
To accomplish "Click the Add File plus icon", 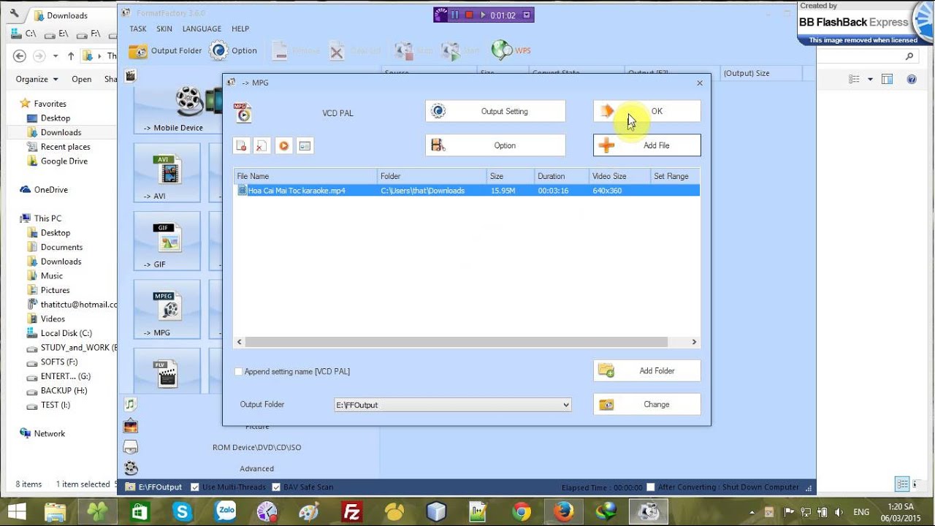I will point(606,145).
